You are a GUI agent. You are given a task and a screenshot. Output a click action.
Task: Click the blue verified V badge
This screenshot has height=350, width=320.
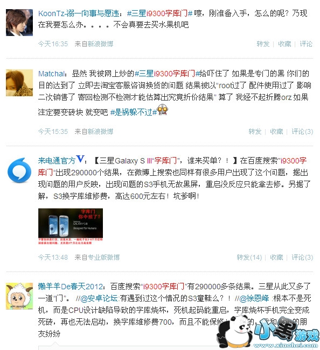pyautogui.click(x=80, y=159)
